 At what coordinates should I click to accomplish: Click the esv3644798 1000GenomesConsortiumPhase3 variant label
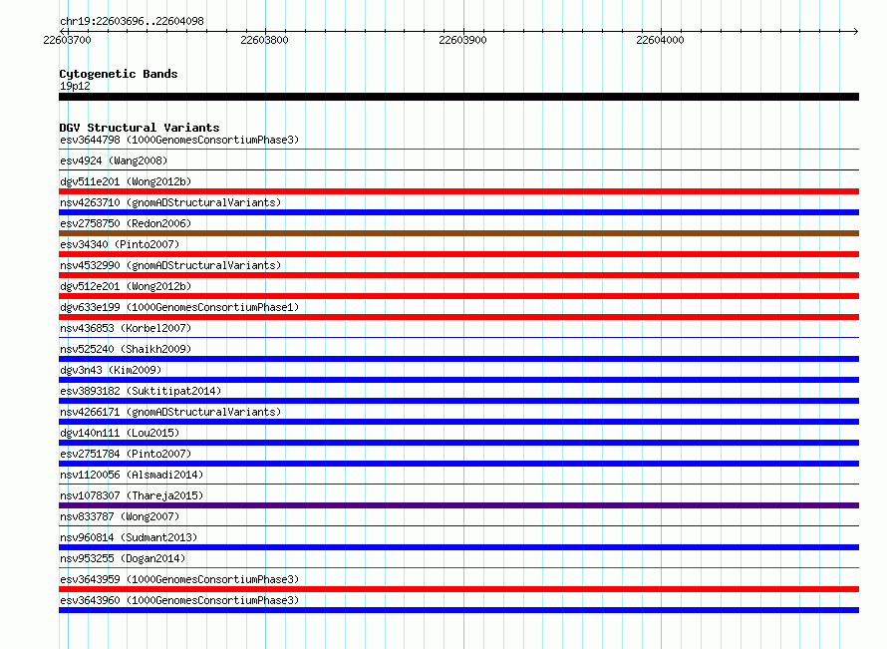(x=179, y=140)
